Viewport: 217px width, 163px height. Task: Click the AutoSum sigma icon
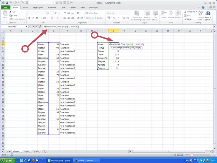pos(185,12)
